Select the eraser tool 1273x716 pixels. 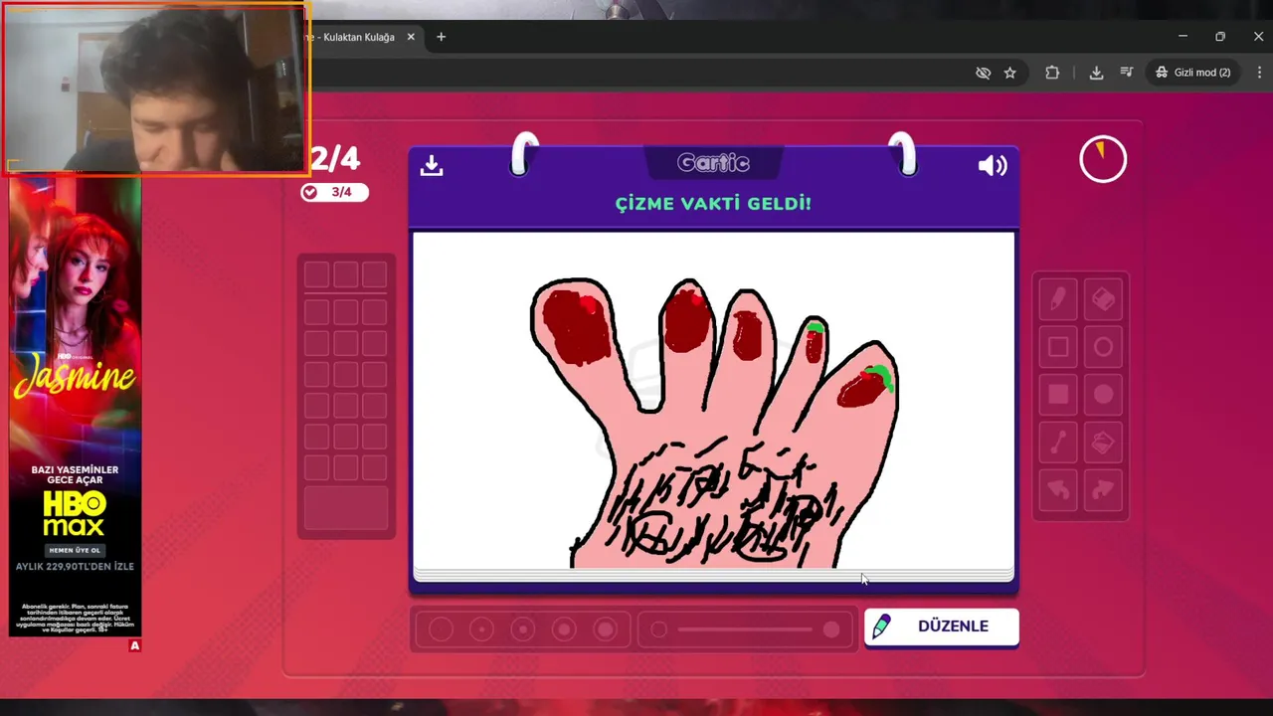(1103, 298)
